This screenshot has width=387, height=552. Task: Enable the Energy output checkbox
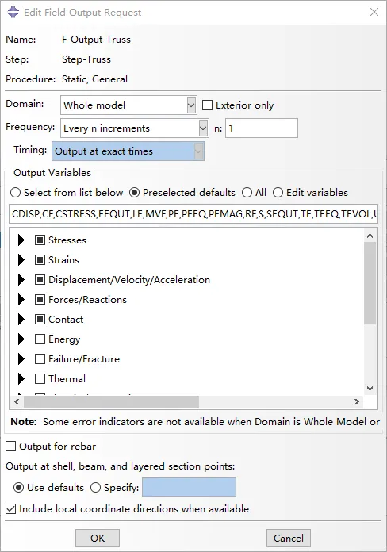[x=40, y=339]
